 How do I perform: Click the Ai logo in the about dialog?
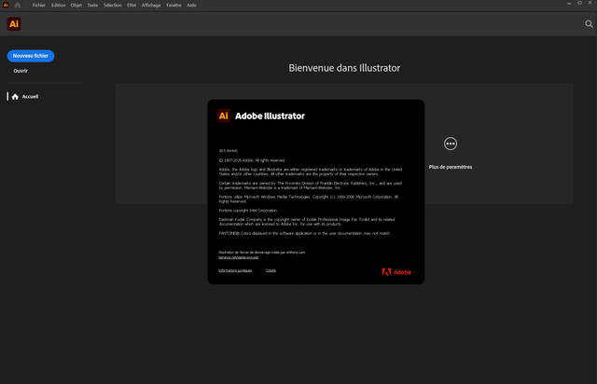tap(224, 116)
